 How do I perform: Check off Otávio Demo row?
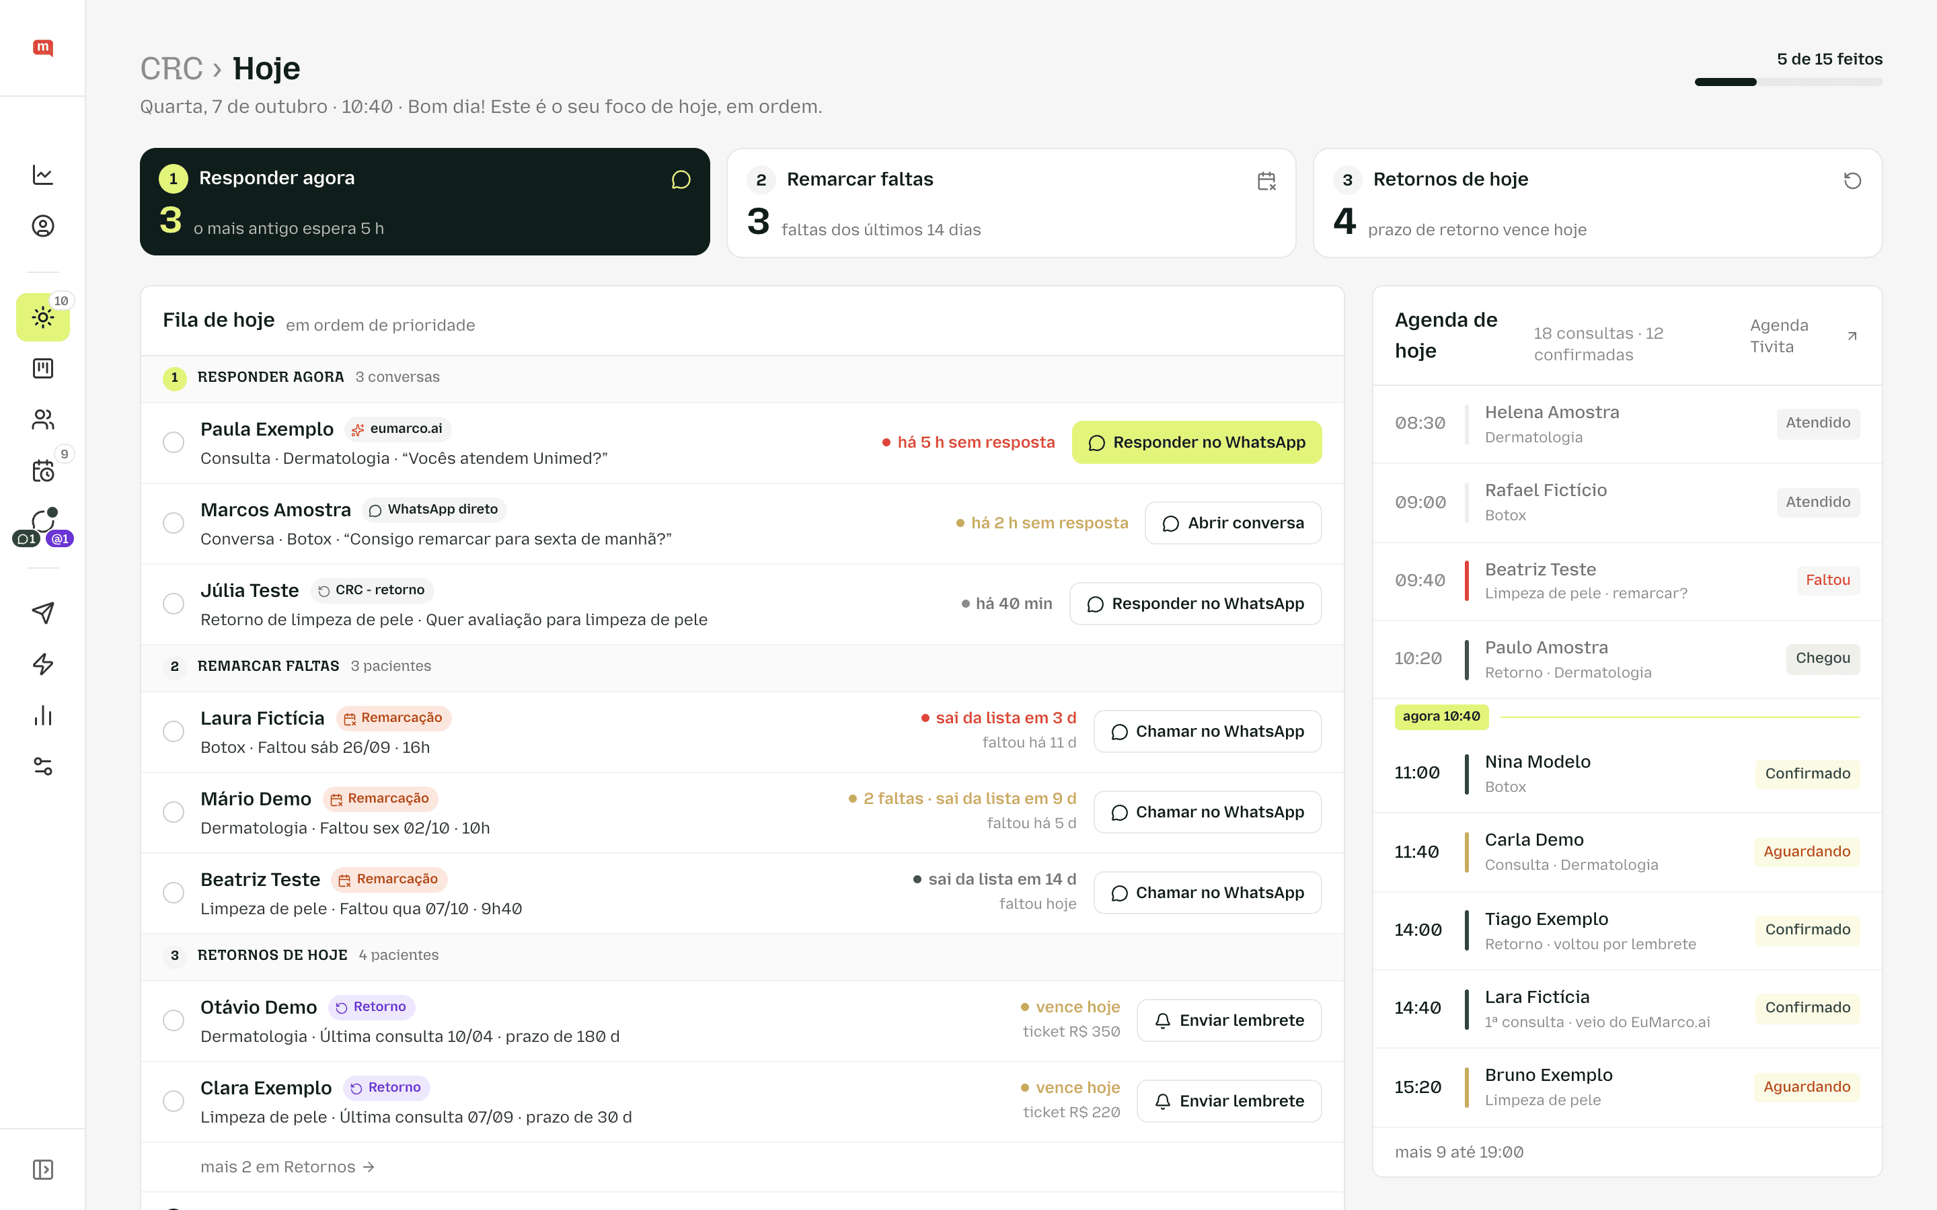click(174, 1020)
